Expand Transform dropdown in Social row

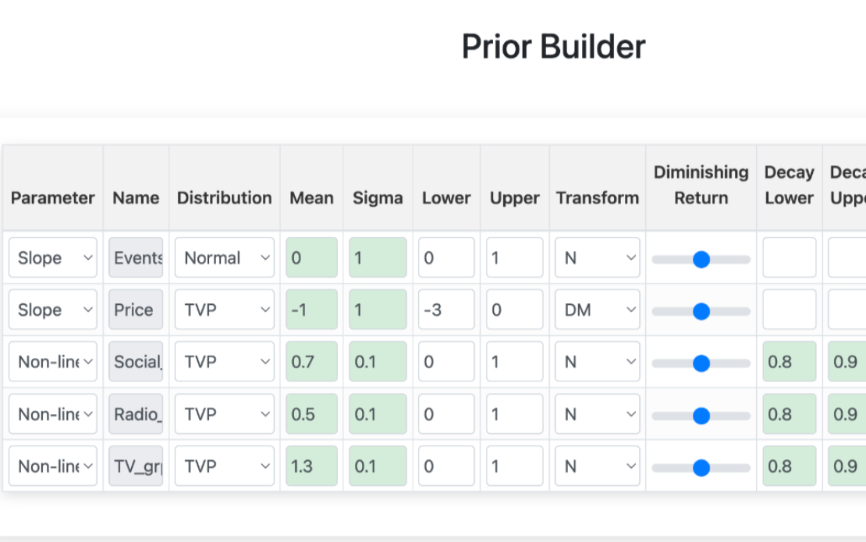pyautogui.click(x=598, y=362)
